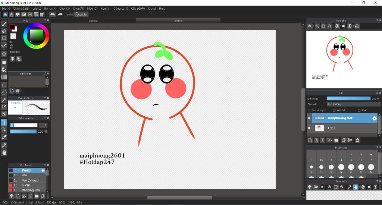Open the Cloud menu
Viewport: 382px width, 205px height.
pyautogui.click(x=151, y=9)
